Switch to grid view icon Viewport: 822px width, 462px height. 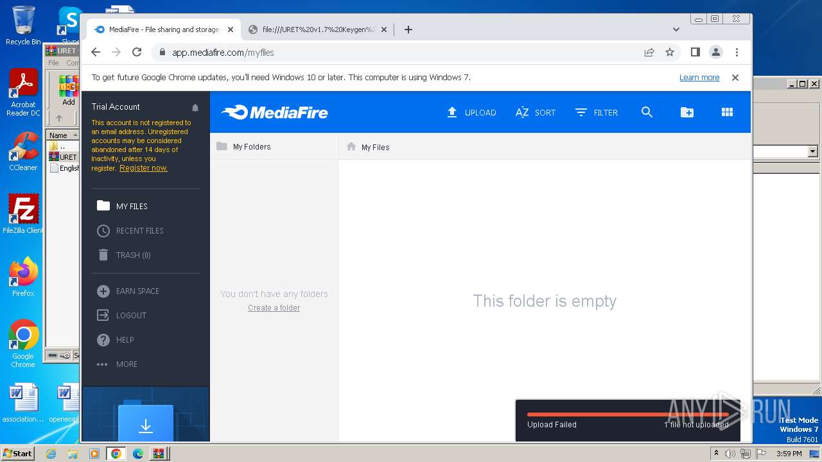[727, 112]
